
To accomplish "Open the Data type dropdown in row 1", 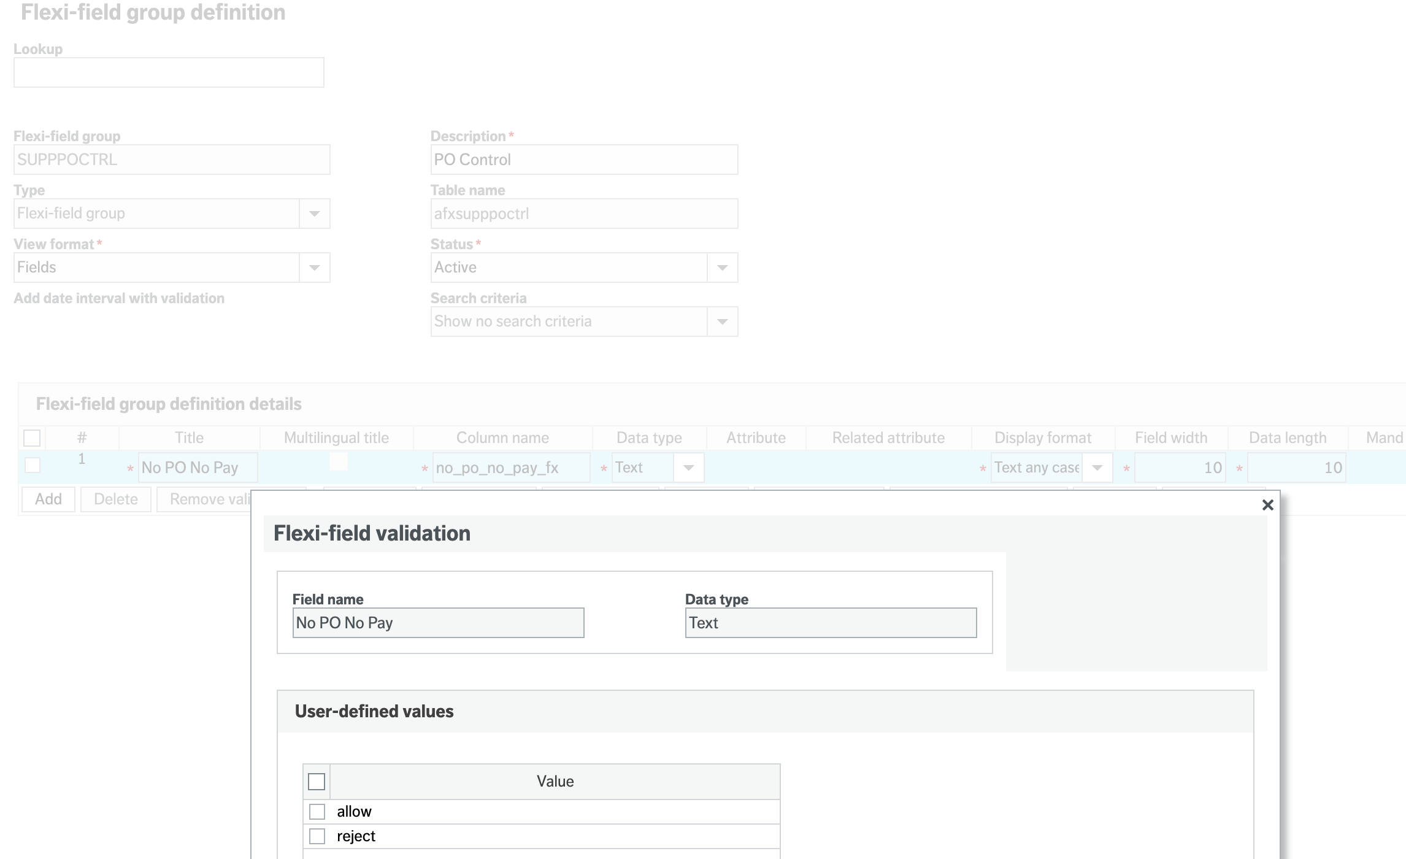I will coord(688,468).
